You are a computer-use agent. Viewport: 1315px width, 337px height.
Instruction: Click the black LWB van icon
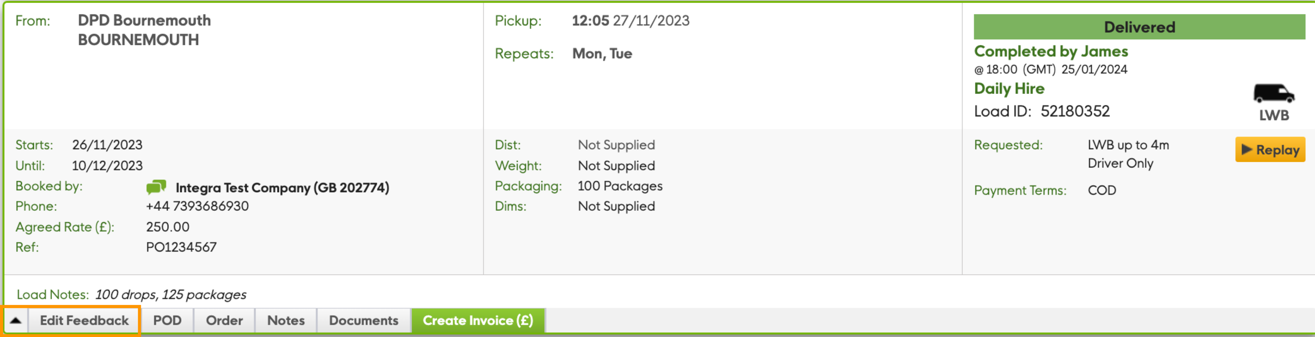click(1273, 94)
